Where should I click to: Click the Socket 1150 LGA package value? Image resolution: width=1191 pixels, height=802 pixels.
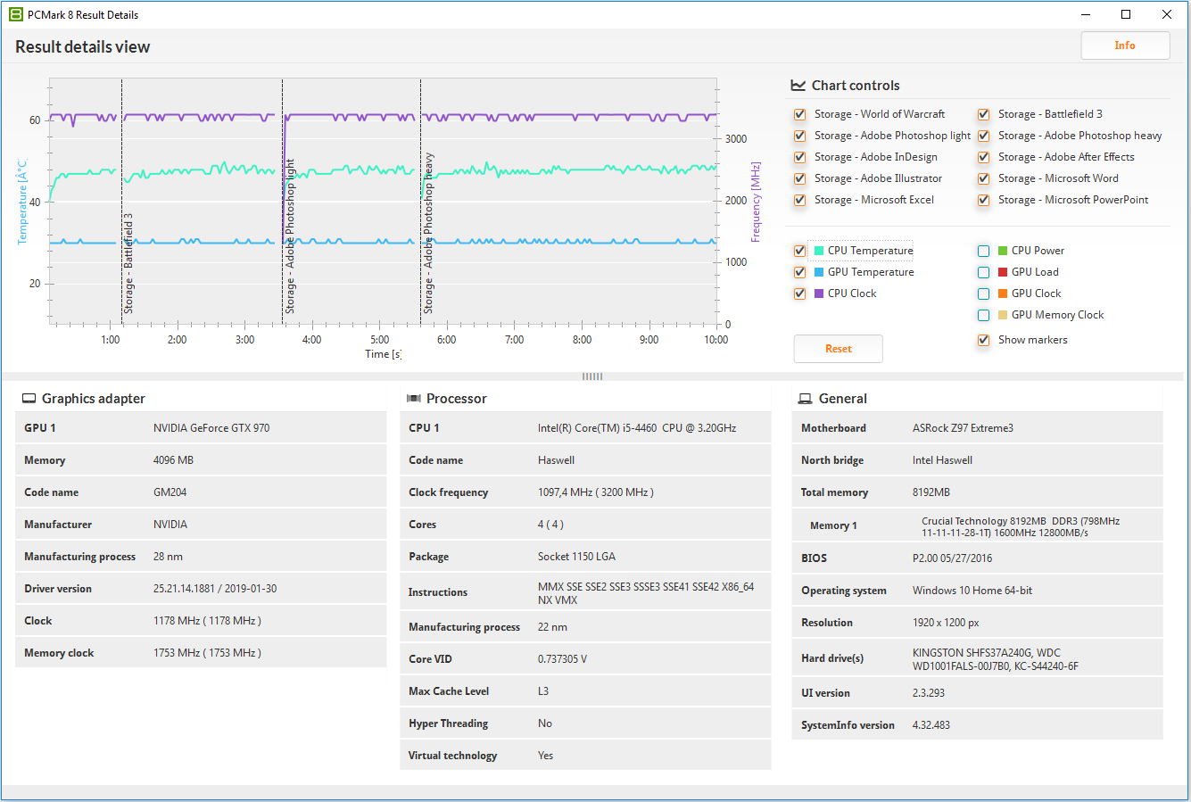(576, 557)
